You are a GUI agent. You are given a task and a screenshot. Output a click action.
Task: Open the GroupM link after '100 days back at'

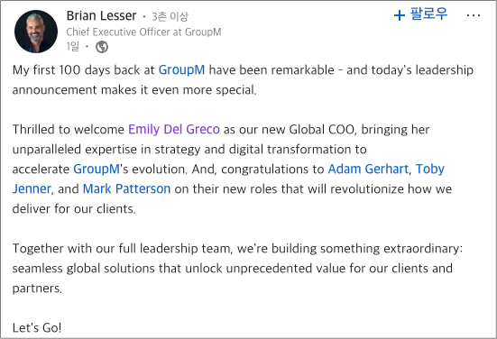tap(181, 70)
